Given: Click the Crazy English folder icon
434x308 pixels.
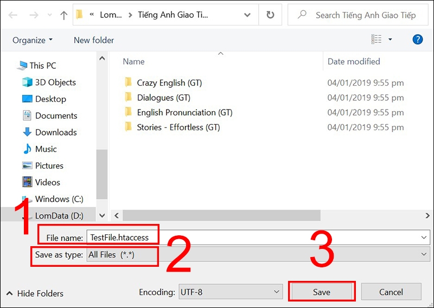Looking at the screenshot, I should coord(128,82).
